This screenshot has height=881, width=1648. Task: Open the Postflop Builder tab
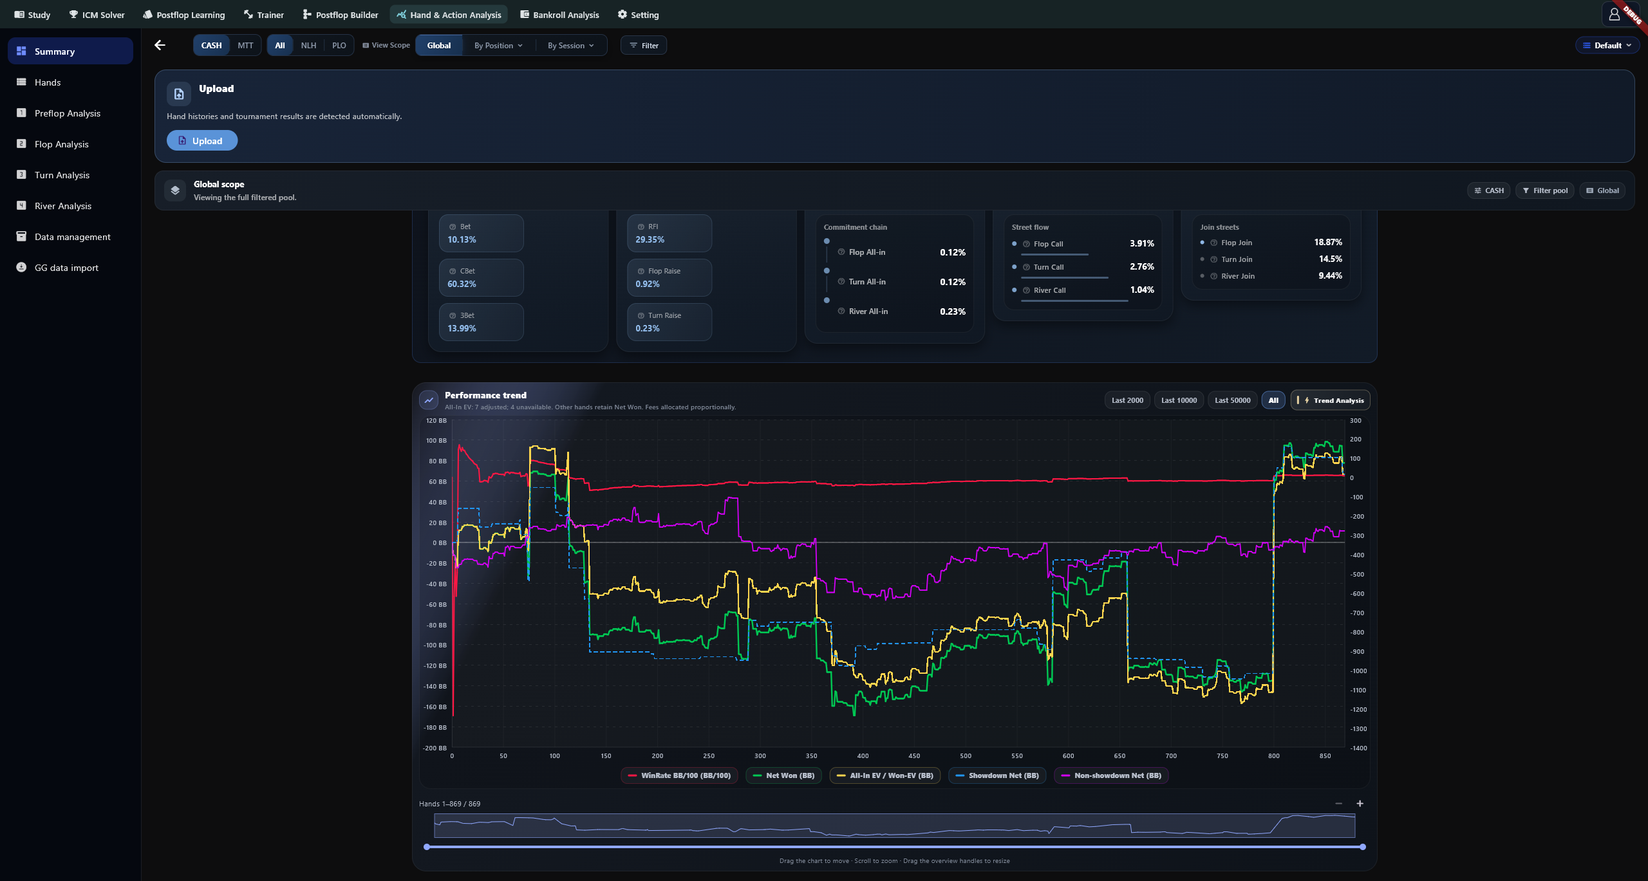click(x=340, y=14)
